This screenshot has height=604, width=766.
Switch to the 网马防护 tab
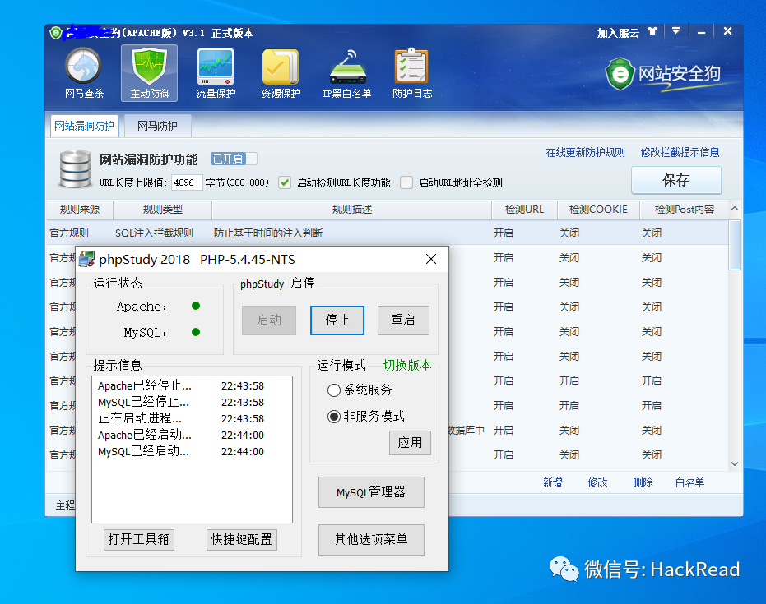point(157,126)
